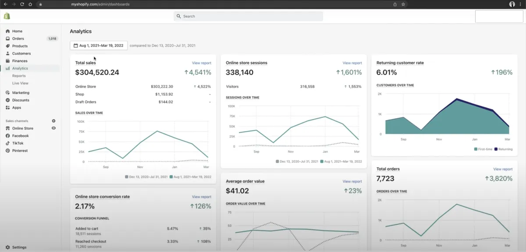
Task: Open Settings at the sidebar bottom
Action: tap(19, 247)
